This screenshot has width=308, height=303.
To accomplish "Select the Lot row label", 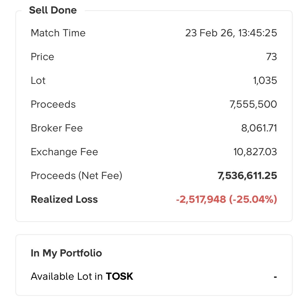I will coord(38,81).
